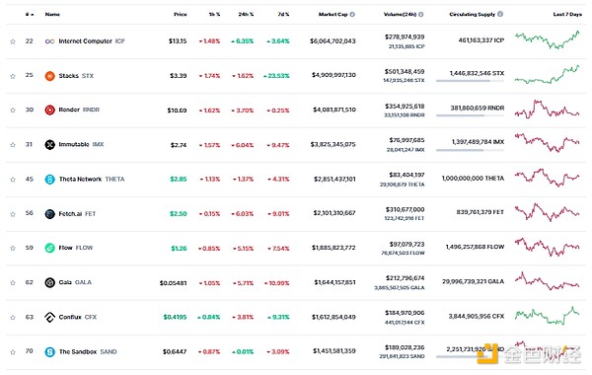Click the Internet Computer ICP logo icon
The height and width of the screenshot is (375, 592).
pos(50,41)
